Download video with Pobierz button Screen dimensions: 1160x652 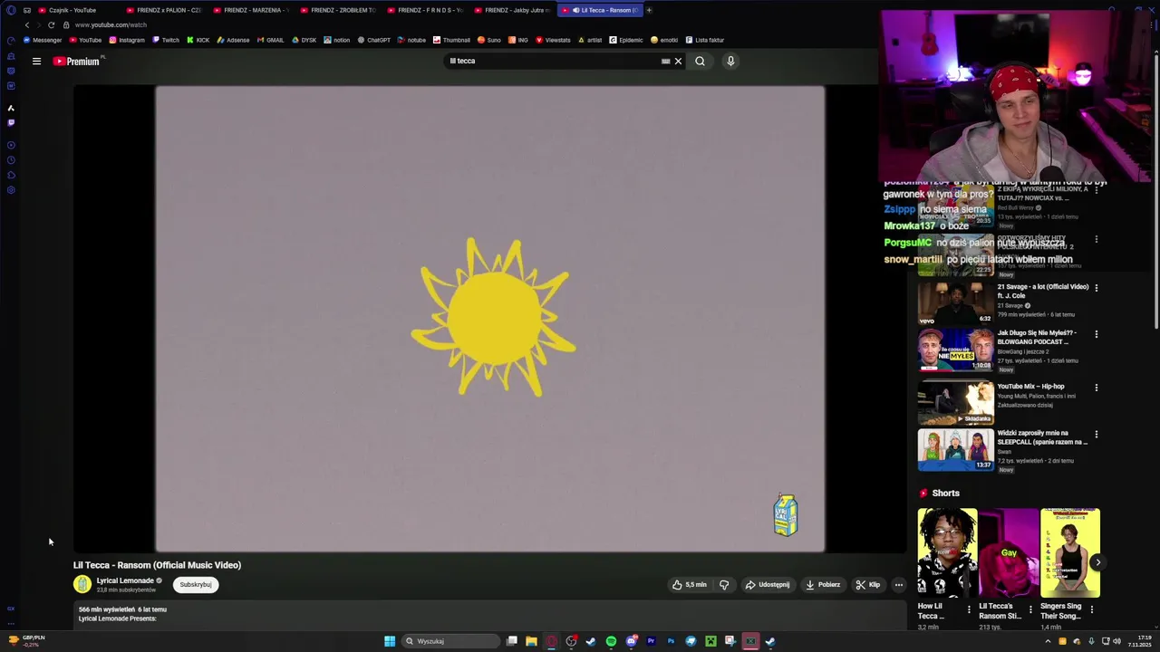point(823,585)
